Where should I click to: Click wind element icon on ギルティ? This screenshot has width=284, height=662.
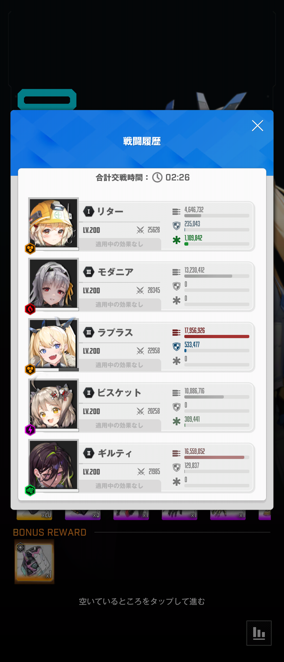(x=30, y=490)
